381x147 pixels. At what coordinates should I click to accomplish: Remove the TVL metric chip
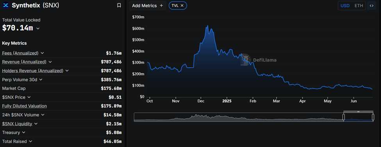point(182,5)
